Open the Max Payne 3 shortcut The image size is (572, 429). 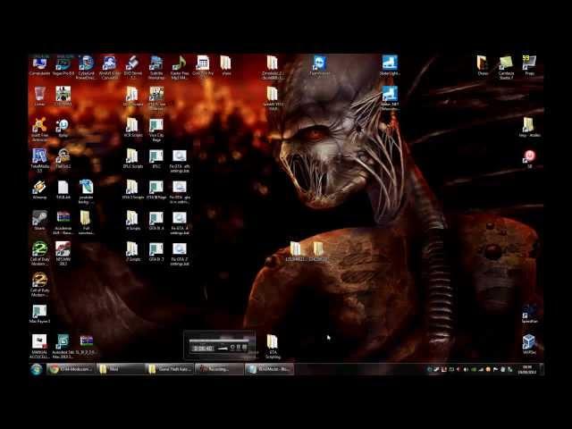point(39,314)
